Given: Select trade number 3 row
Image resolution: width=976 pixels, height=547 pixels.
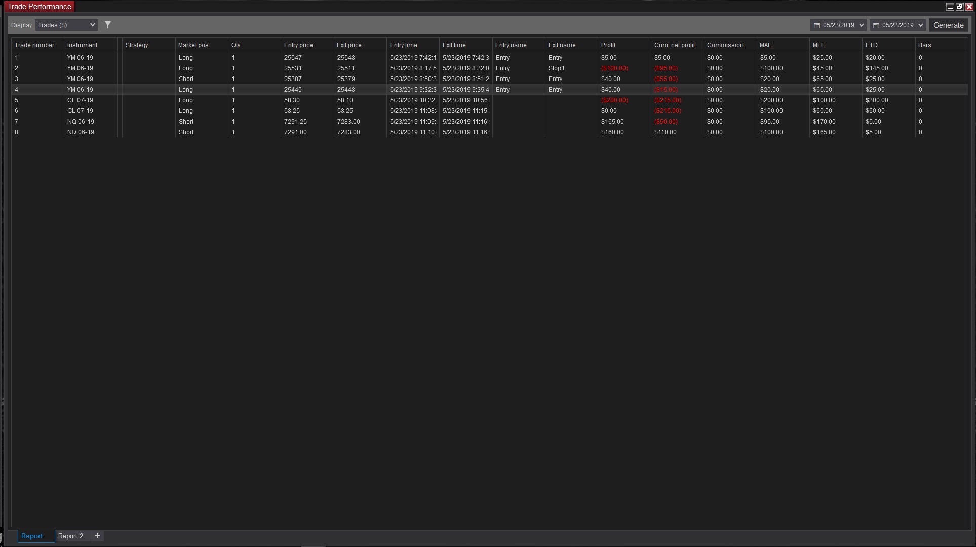Looking at the screenshot, I should (x=490, y=79).
